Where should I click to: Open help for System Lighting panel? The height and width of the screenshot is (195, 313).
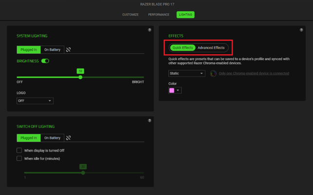[x=150, y=30]
